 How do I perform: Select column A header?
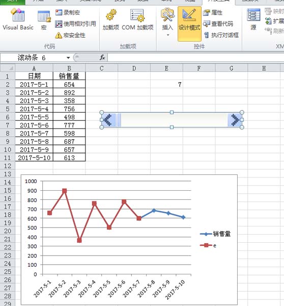[34, 68]
